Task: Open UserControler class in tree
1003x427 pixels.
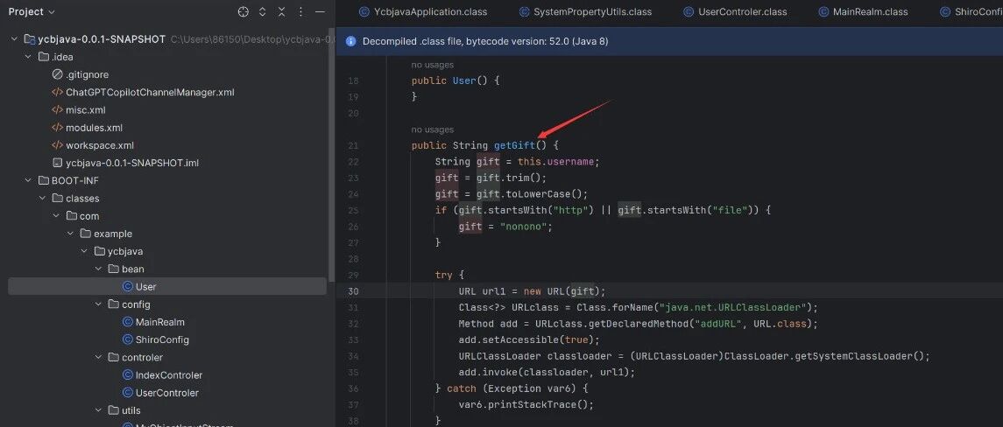Action: point(167,393)
